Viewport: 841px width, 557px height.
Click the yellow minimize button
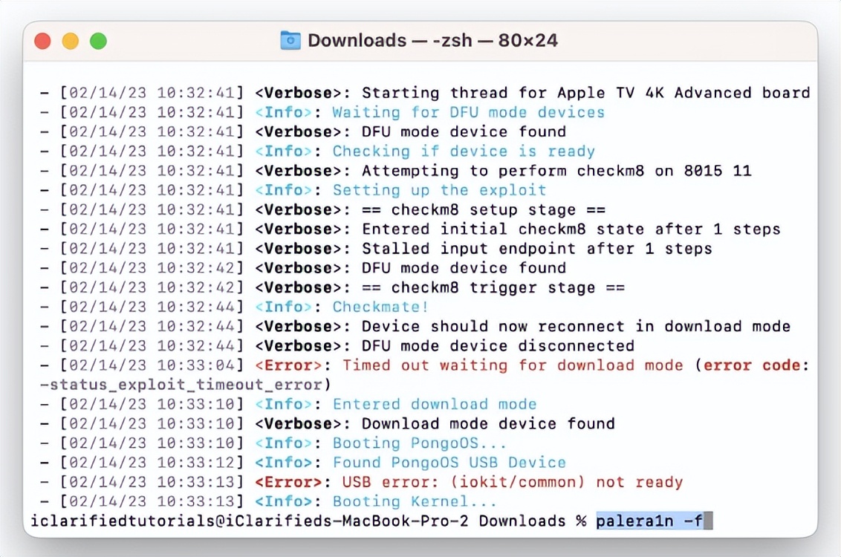71,42
